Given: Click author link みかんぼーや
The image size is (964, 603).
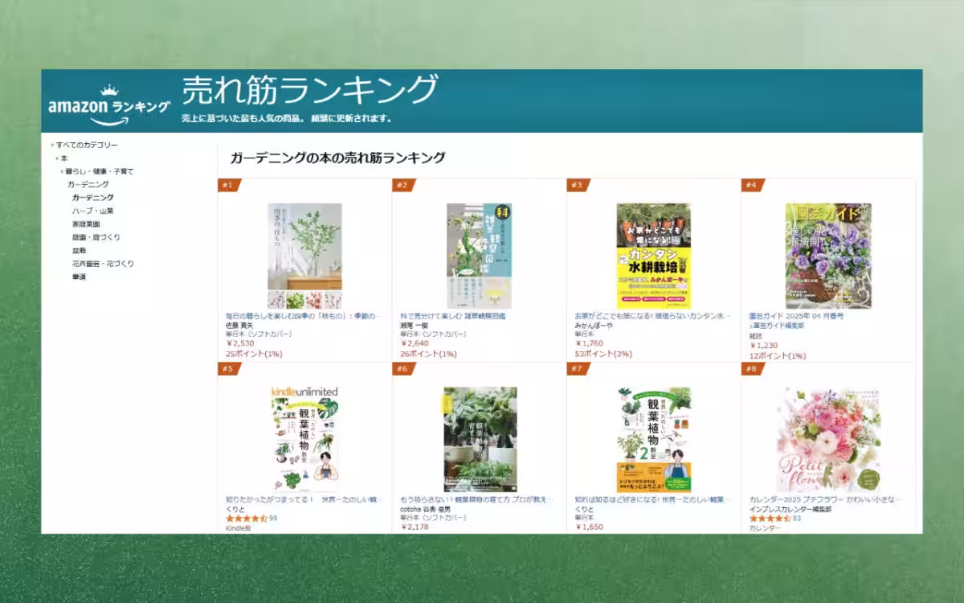Looking at the screenshot, I should point(594,326).
